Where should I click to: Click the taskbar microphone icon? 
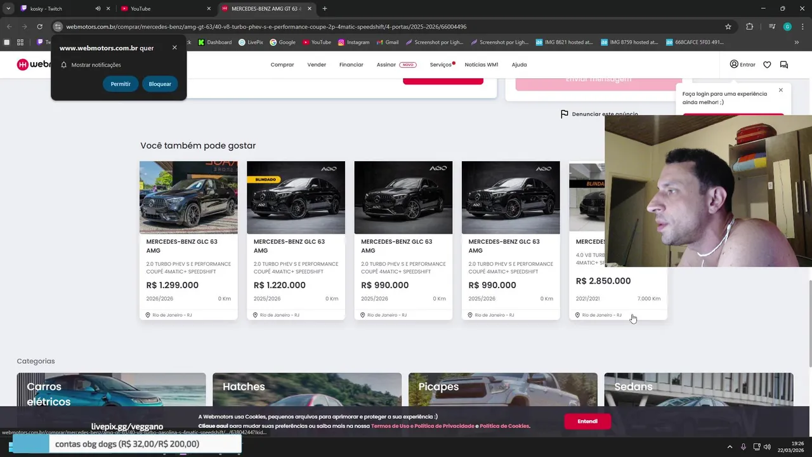pyautogui.click(x=743, y=447)
